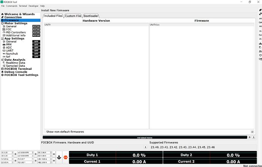Screen dimensions: 262x167
Task: Click HB1 3.00 A spinbox stepper arrows
Action: [x=51, y=159]
